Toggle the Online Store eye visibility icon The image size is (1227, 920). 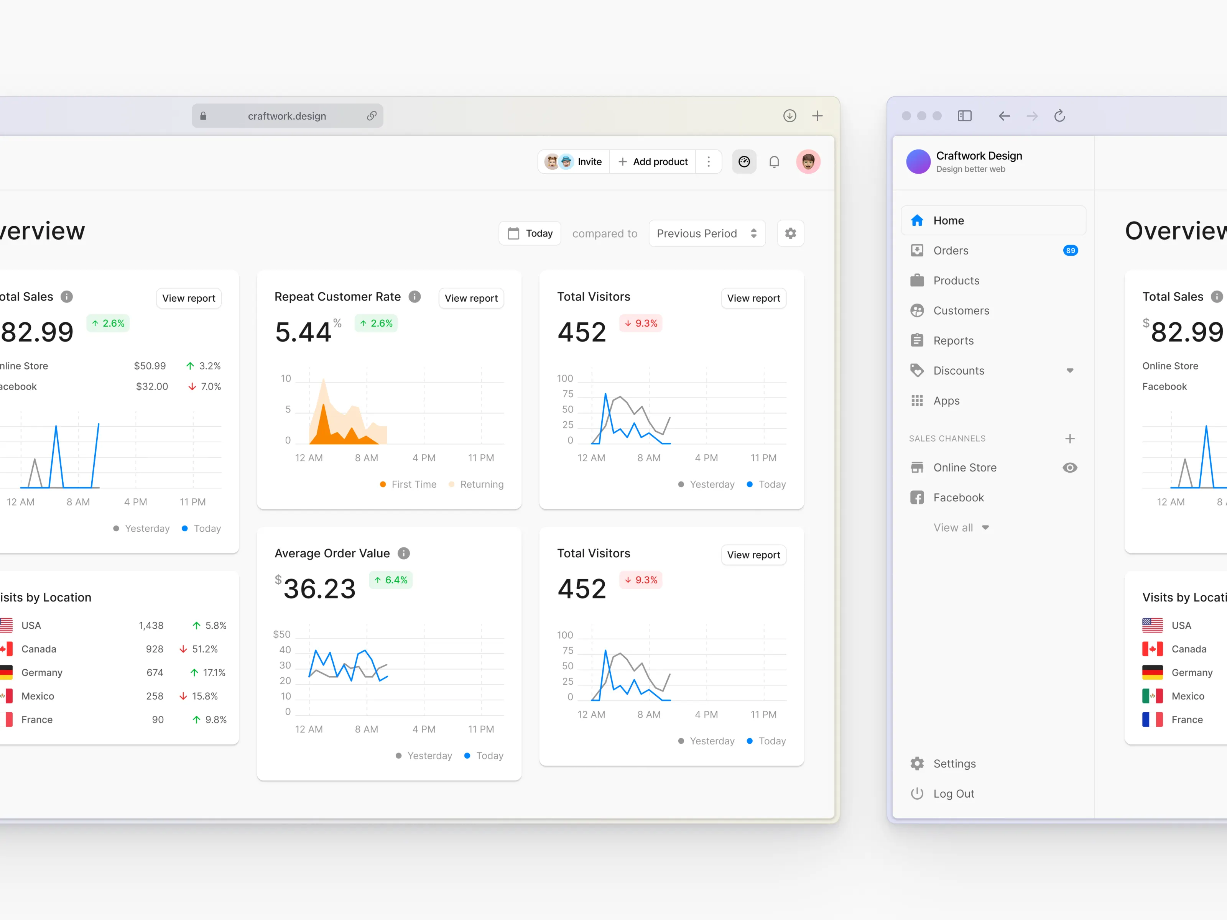pos(1070,468)
